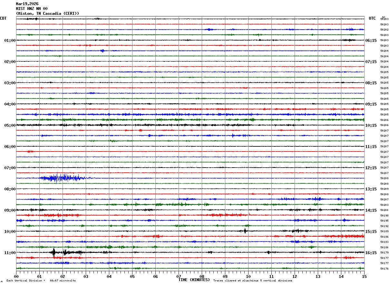Click the black spike near minute 10 on the 10:00 trace
Viewport: 390px width, 285px height.
[245, 231]
